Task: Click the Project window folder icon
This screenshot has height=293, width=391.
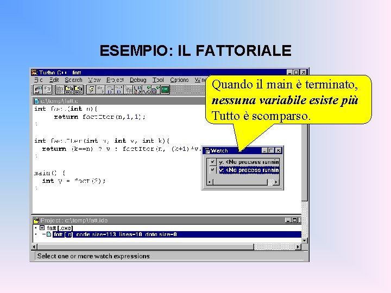Action: point(36,220)
